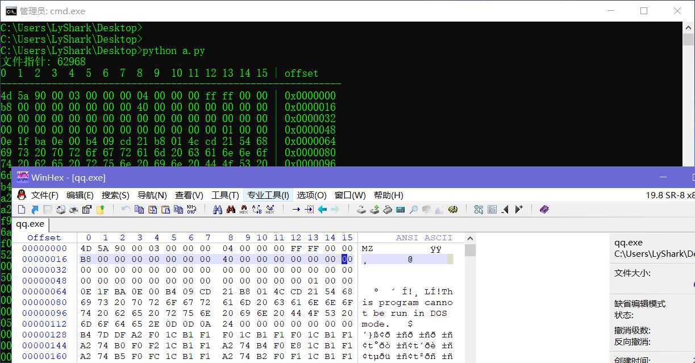The height and width of the screenshot is (363, 695).
Task: Click the ANSI ASCII column header
Action: [x=424, y=237]
